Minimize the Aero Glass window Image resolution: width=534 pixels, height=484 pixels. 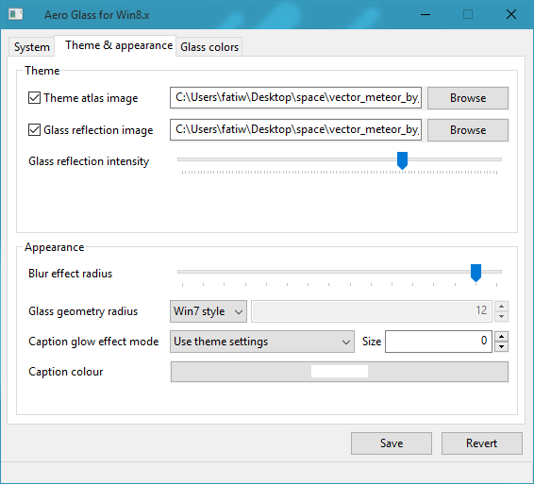[426, 15]
